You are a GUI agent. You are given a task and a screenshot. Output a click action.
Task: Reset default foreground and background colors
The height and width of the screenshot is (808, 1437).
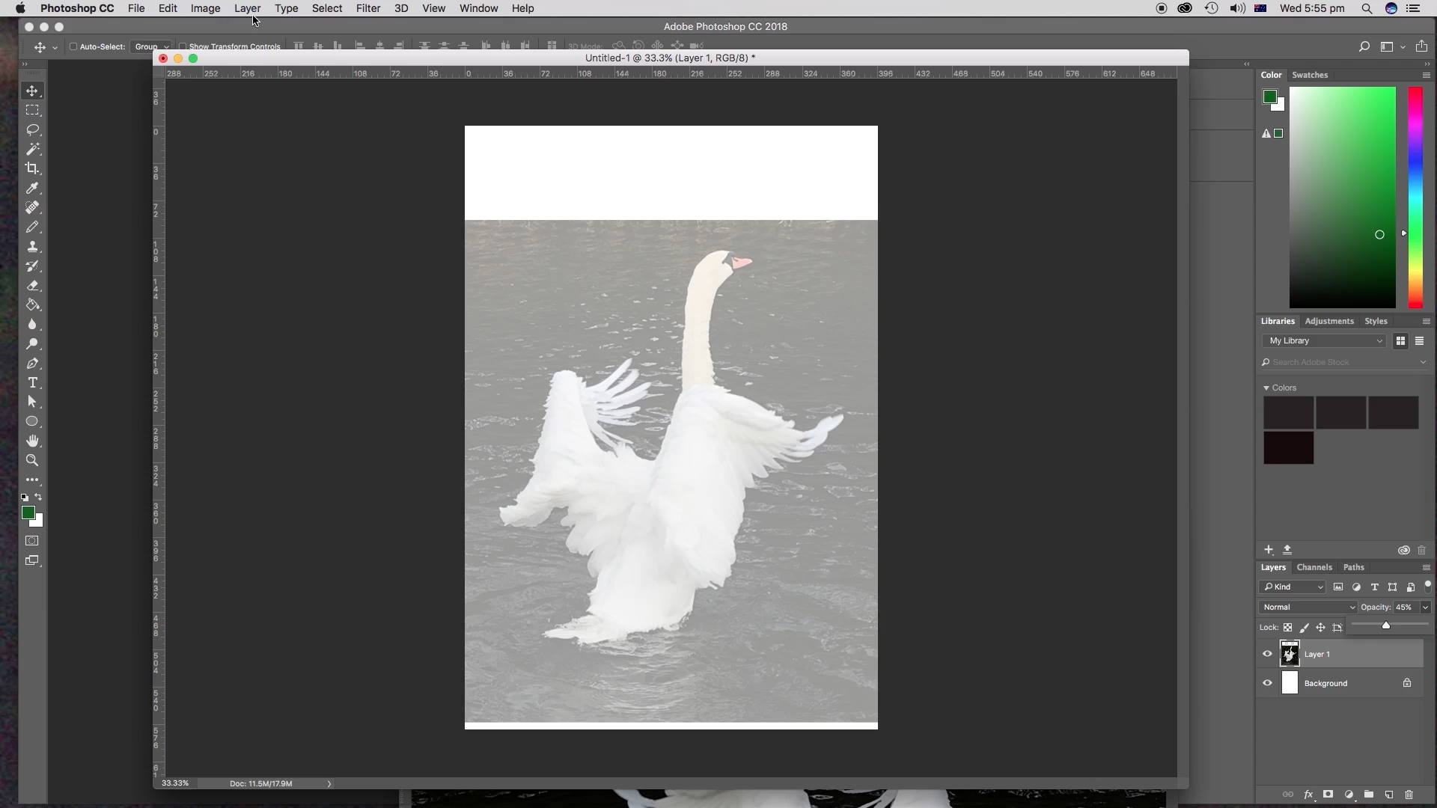pos(25,498)
